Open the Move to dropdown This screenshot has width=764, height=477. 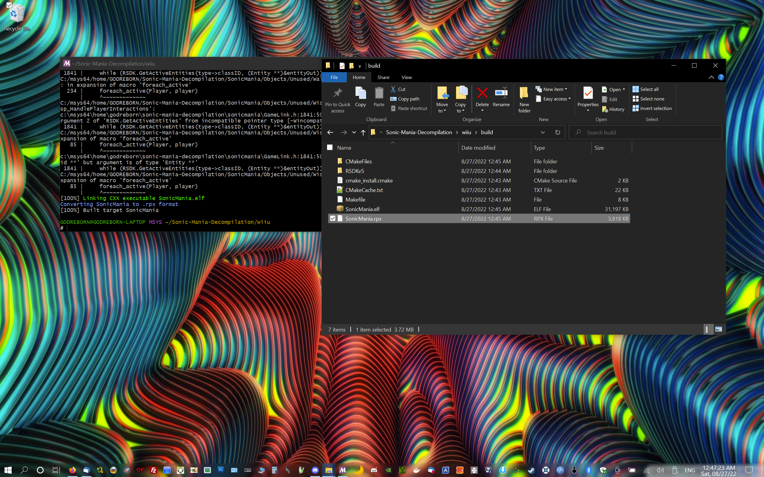442,99
